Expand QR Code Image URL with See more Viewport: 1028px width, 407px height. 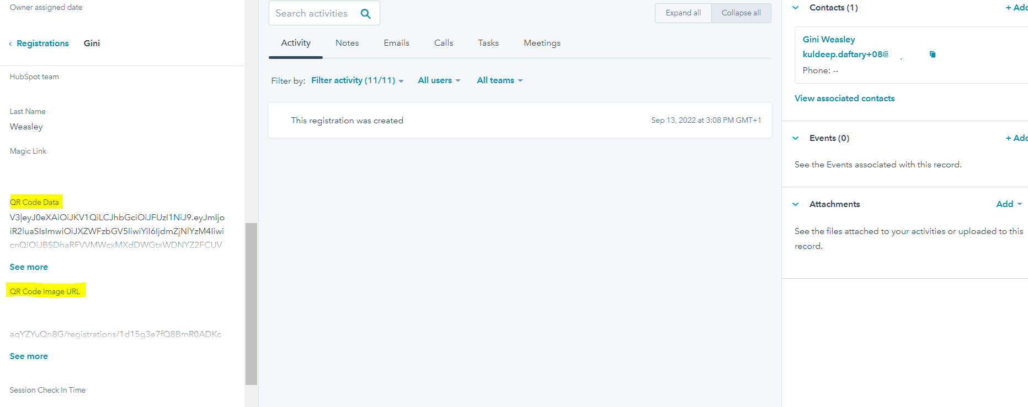click(29, 356)
